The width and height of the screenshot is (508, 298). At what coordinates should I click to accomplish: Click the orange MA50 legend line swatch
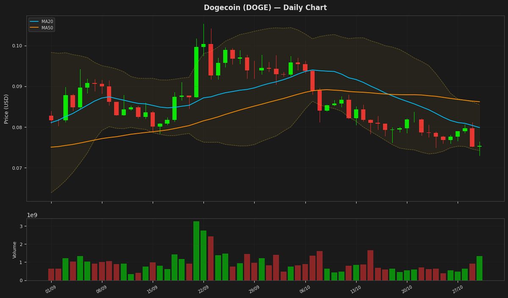coord(34,28)
